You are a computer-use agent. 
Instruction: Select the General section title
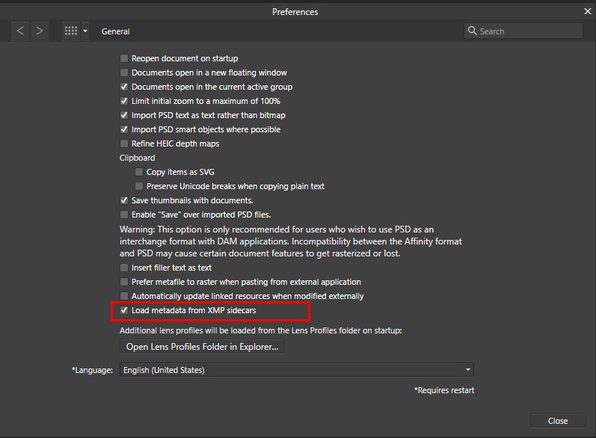(116, 31)
